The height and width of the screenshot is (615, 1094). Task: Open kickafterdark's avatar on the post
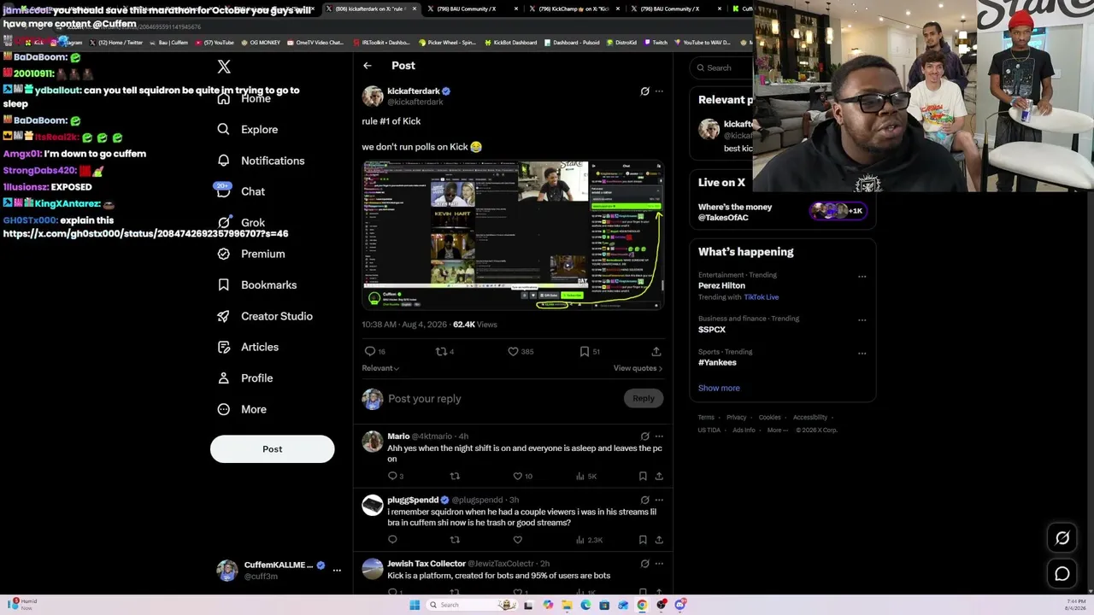point(372,96)
